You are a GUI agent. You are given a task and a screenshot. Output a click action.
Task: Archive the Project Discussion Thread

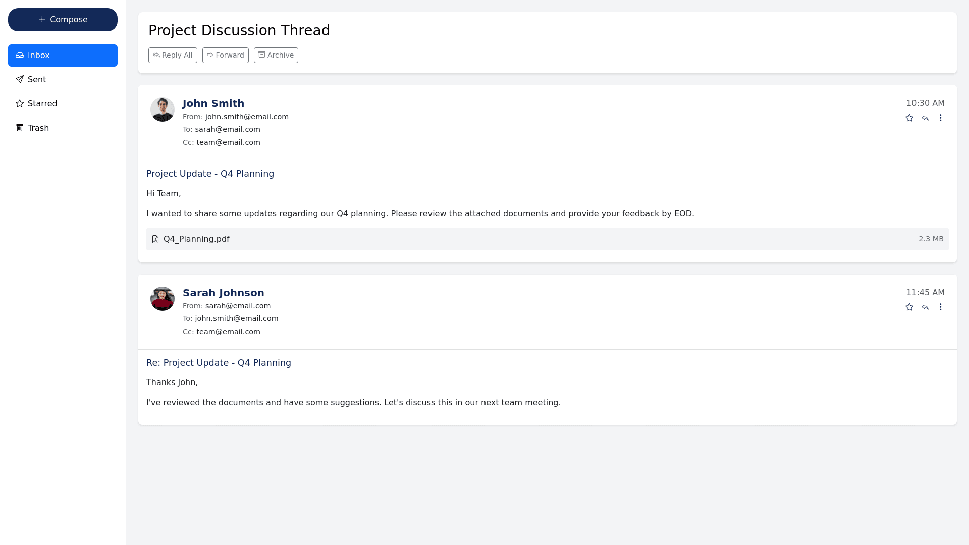pos(276,56)
